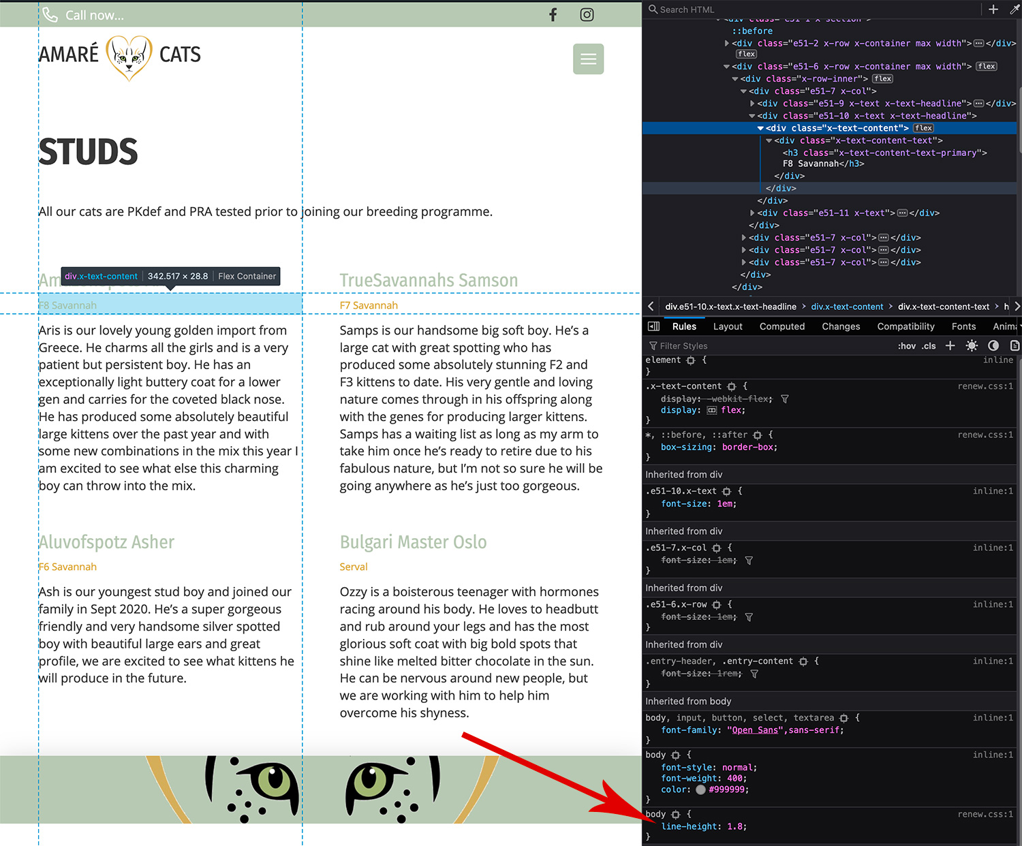Image resolution: width=1022 pixels, height=846 pixels.
Task: Toggle print media simulation page icon
Action: point(1015,346)
